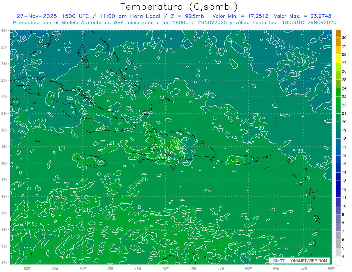Select the '1800UTC_26NOV2025' initialization time

(199, 23)
